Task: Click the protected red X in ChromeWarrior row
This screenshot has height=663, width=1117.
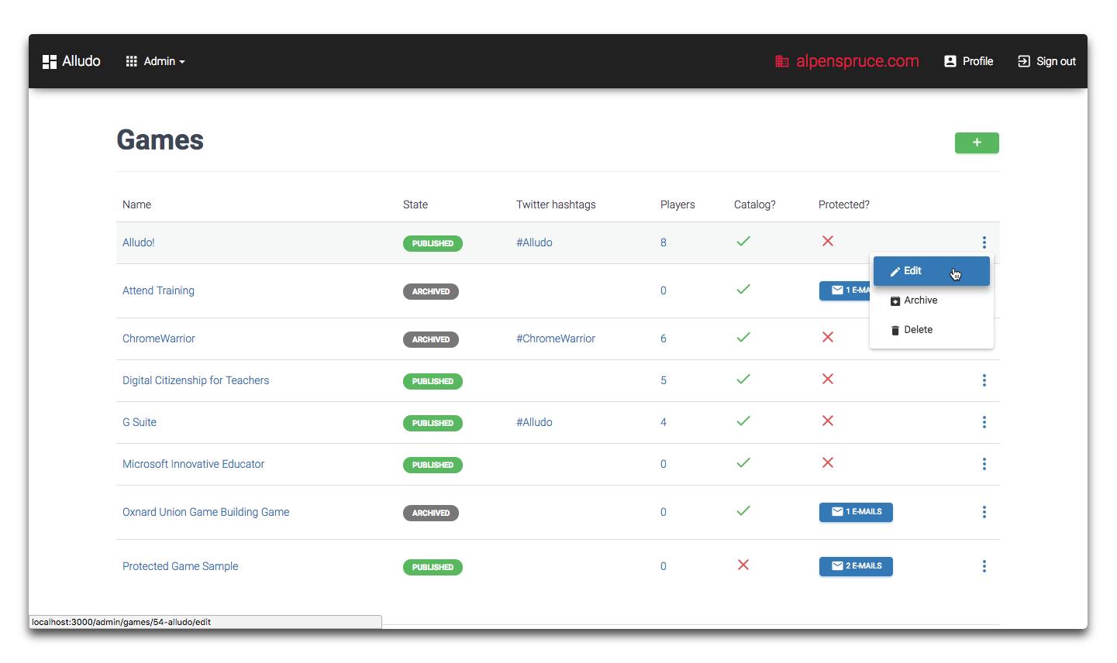Action: [x=828, y=337]
